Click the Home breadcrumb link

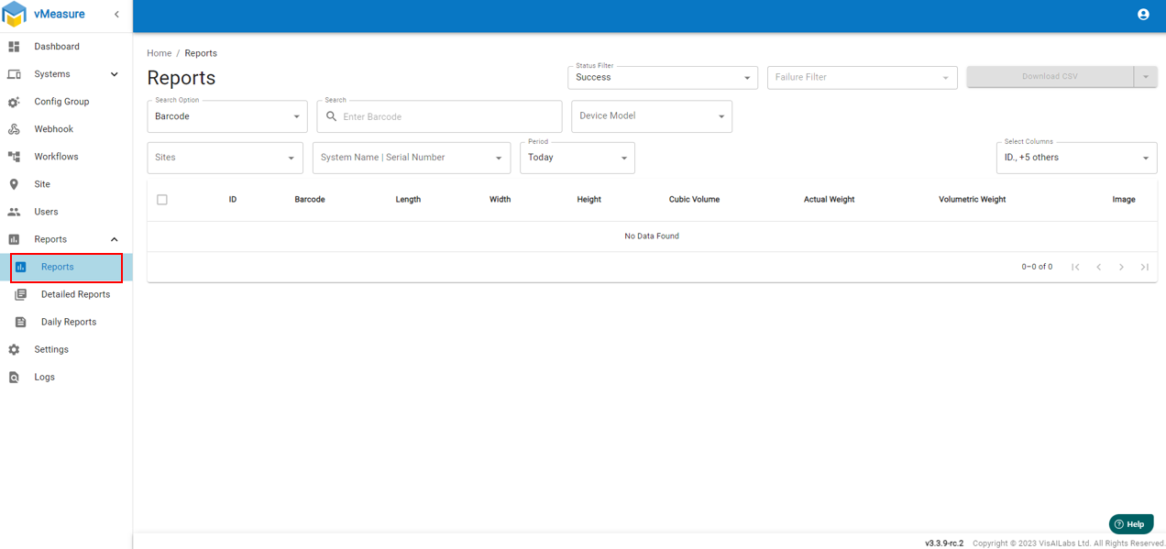point(159,53)
